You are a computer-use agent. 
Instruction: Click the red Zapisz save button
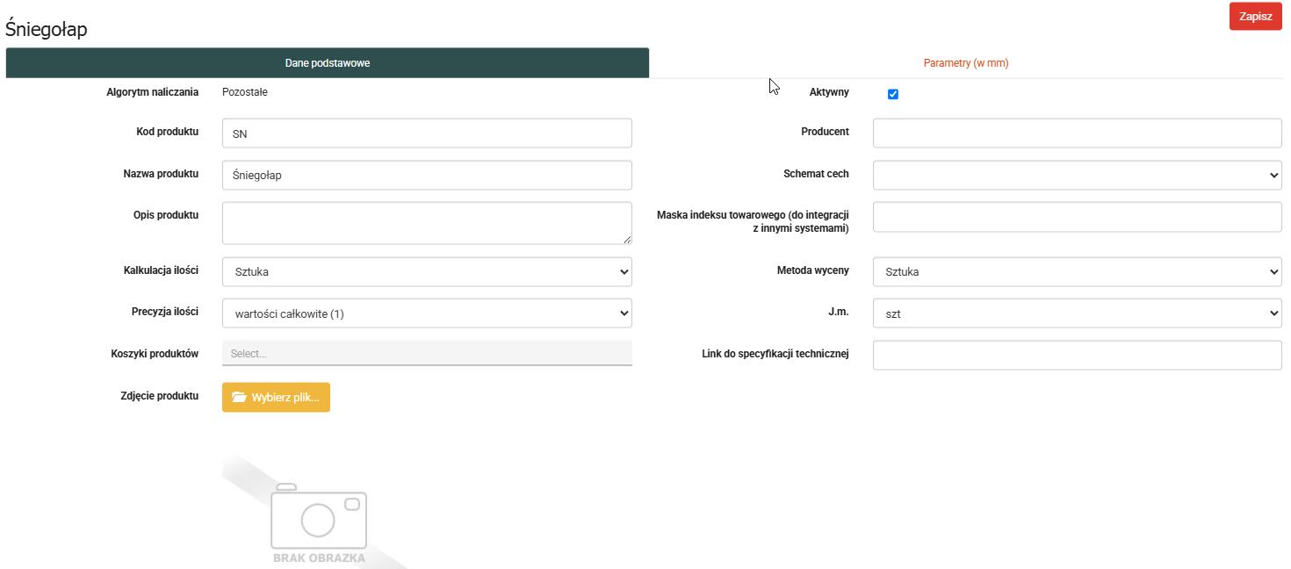pos(1255,17)
